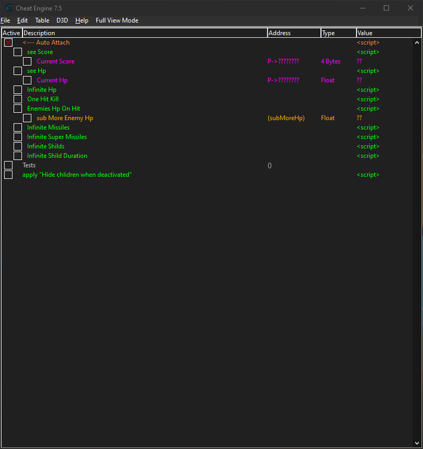The height and width of the screenshot is (449, 423).
Task: Click the <script> value of Infinite Hp
Action: point(368,90)
